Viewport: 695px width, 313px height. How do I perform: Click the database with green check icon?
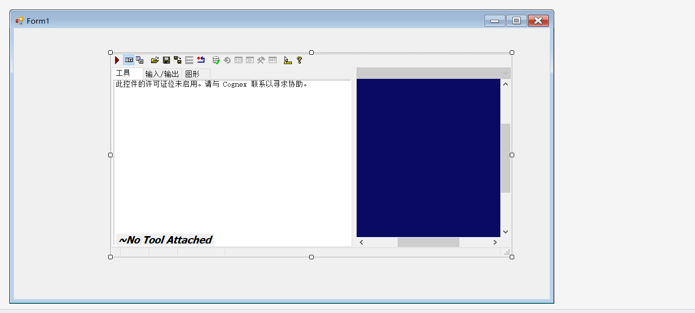tap(216, 60)
